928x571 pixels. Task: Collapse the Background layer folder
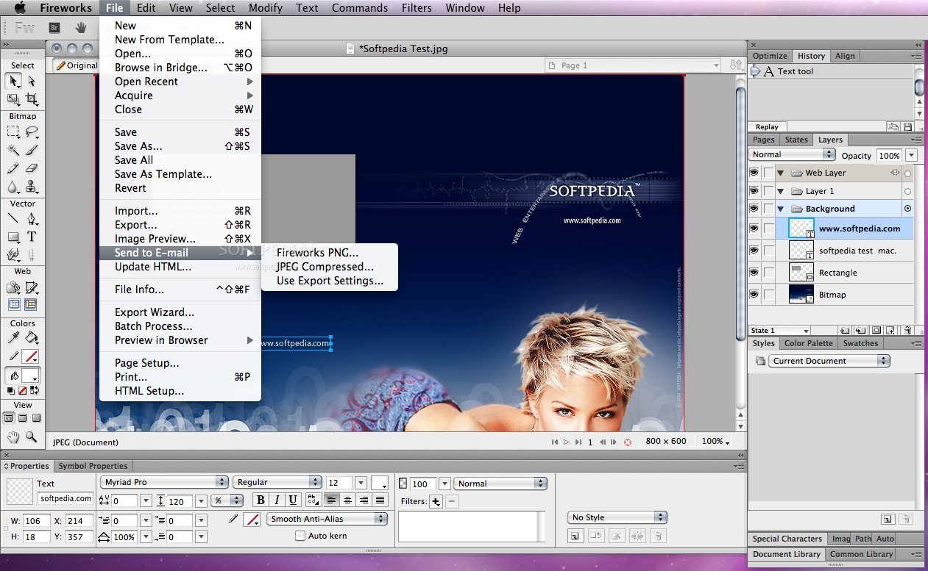click(780, 209)
